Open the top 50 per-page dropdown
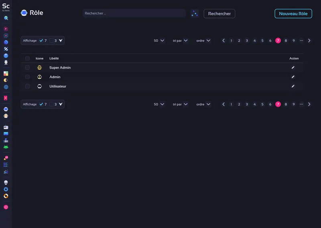 coord(159,40)
